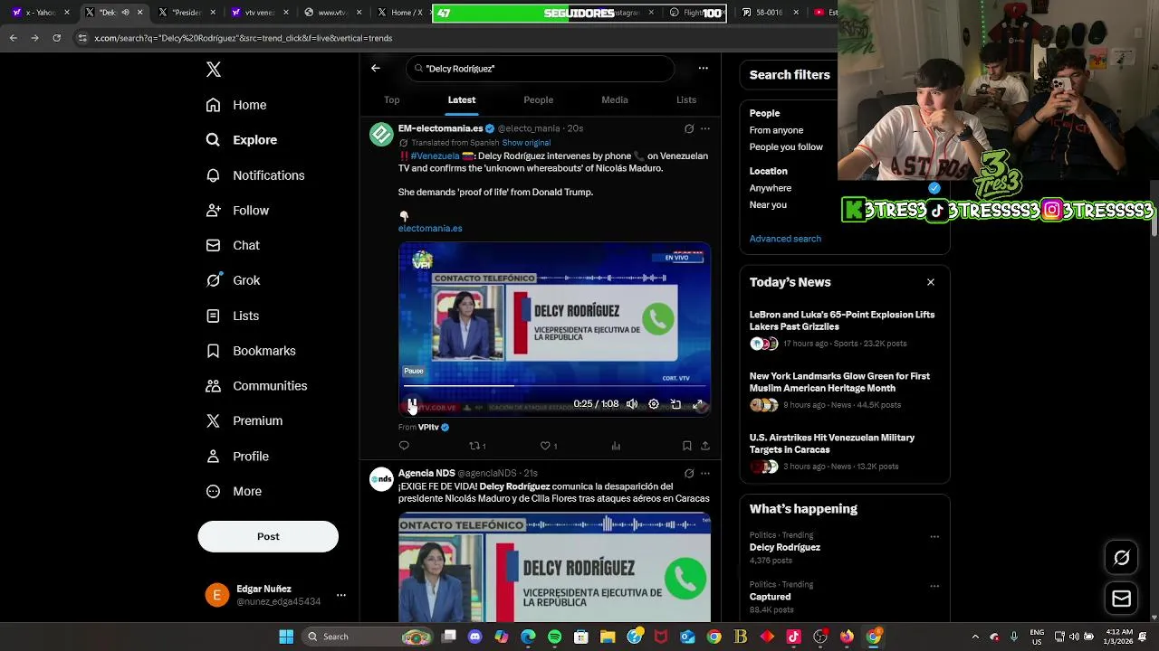This screenshot has width=1159, height=651.
Task: Click the Grok icon on the electomania post
Action: pyautogui.click(x=689, y=128)
